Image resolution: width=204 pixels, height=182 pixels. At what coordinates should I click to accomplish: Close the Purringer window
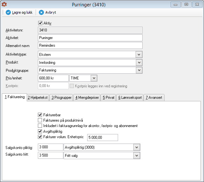click(x=197, y=4)
